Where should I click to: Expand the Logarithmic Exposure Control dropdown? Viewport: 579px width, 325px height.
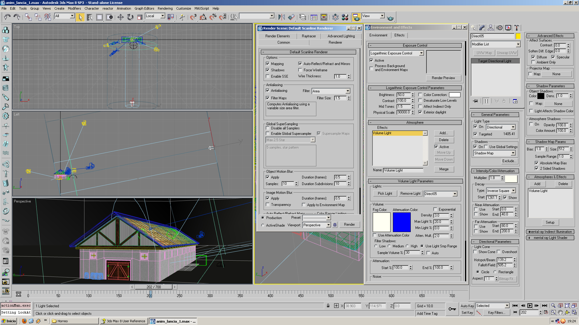click(421, 53)
